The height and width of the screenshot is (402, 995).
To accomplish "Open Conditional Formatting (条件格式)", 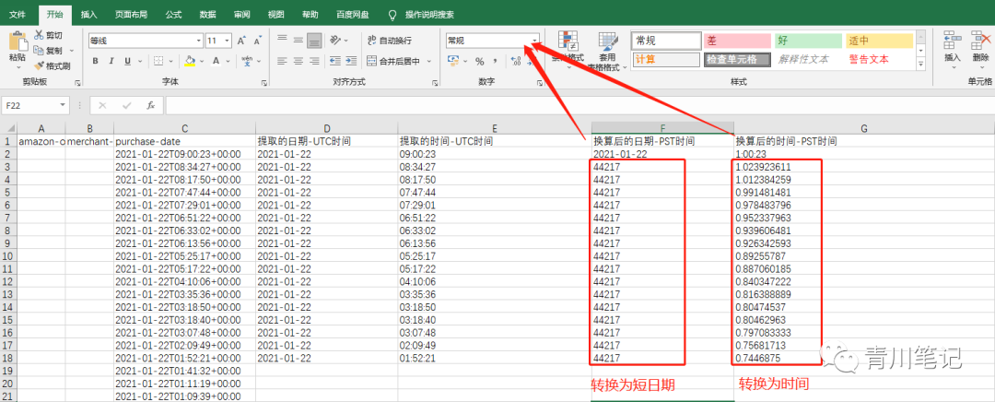I will click(568, 48).
